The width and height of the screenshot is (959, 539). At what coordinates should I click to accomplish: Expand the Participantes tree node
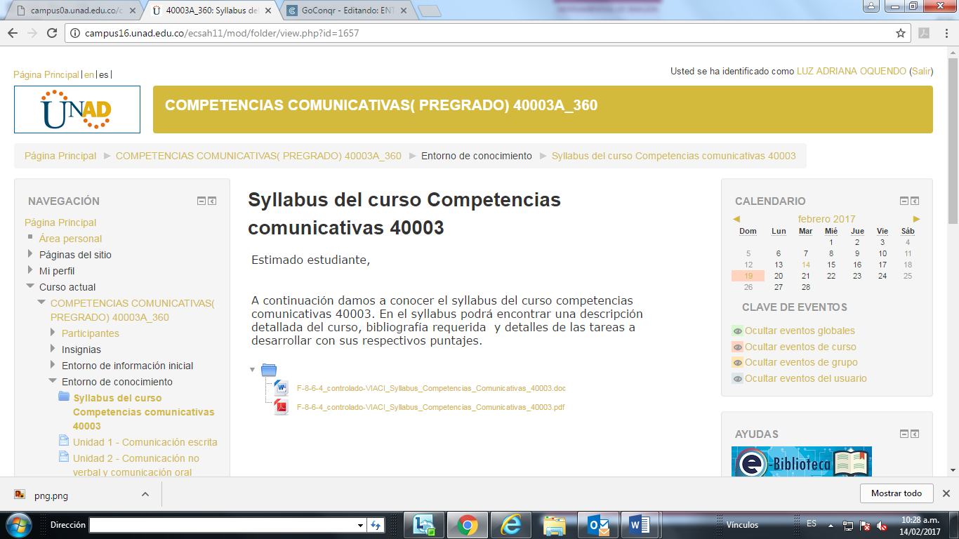(53, 333)
